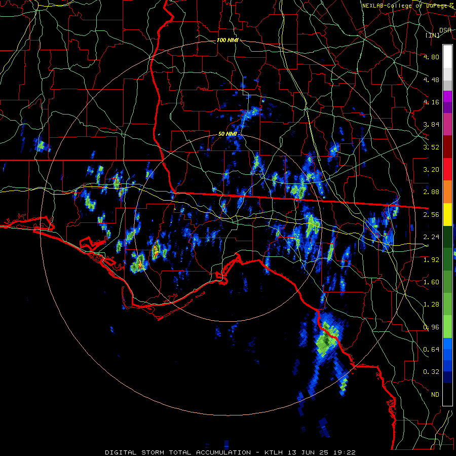The image size is (456, 456).
Task: Click the 0.32 legend value
Action: pos(431,372)
